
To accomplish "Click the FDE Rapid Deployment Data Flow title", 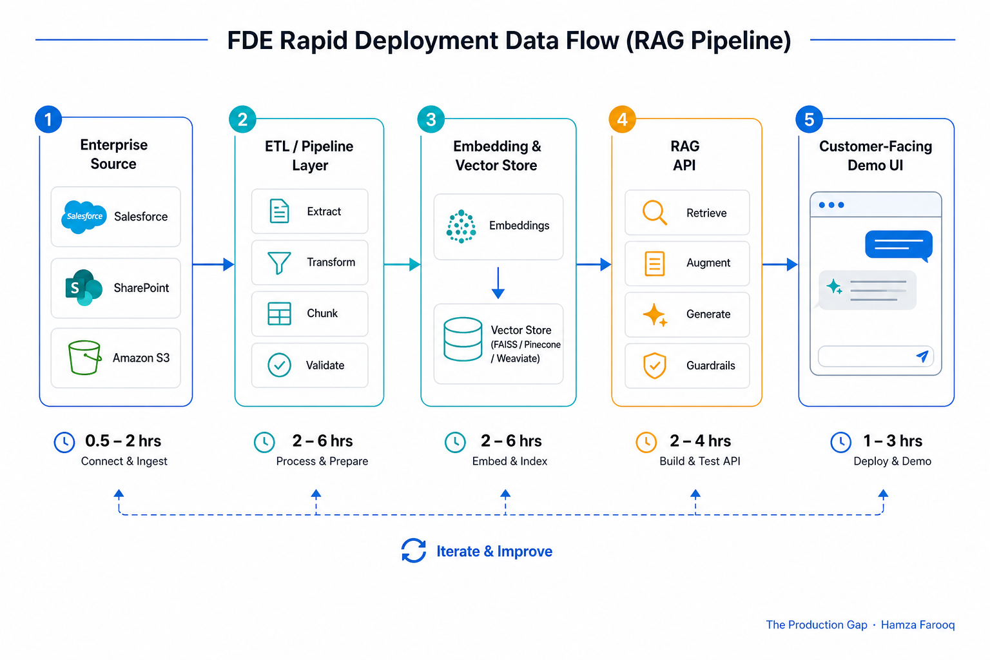I will pos(509,41).
